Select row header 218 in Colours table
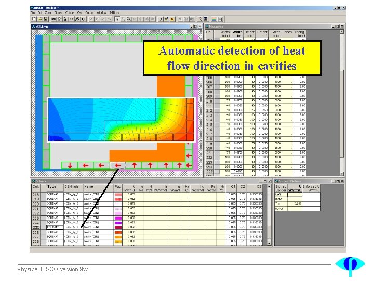The width and height of the screenshot is (374, 281). coord(36,195)
